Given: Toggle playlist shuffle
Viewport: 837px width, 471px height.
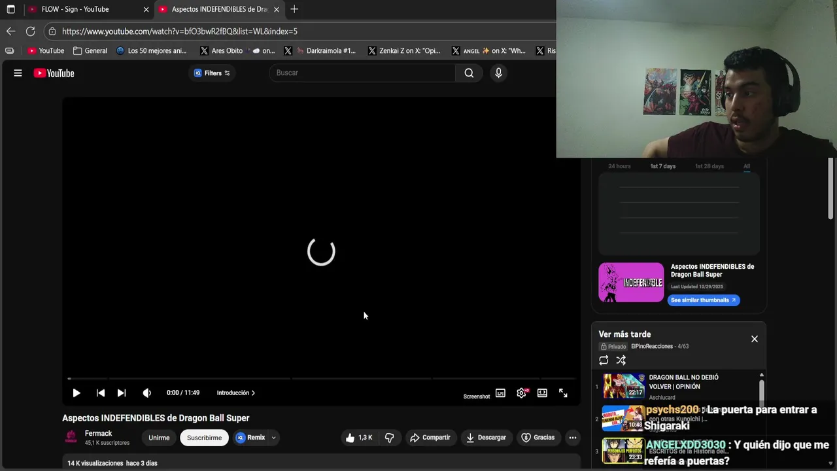Looking at the screenshot, I should coord(621,360).
